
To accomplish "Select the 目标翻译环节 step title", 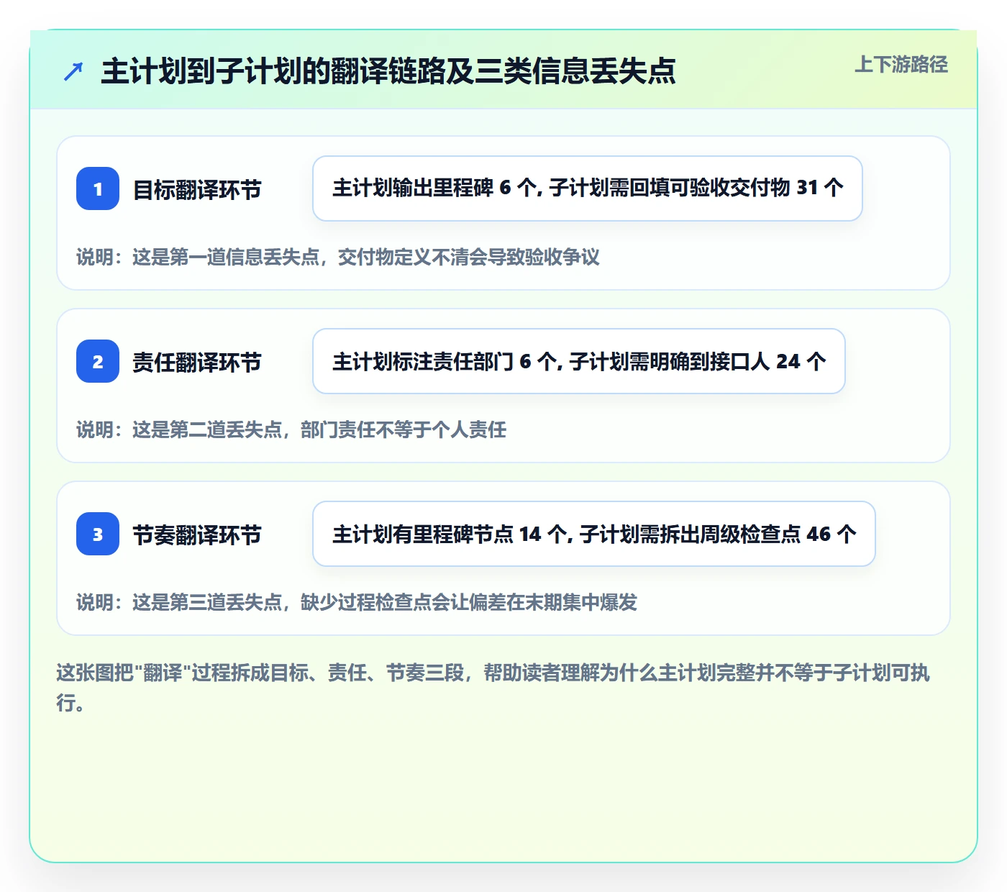I will (197, 189).
